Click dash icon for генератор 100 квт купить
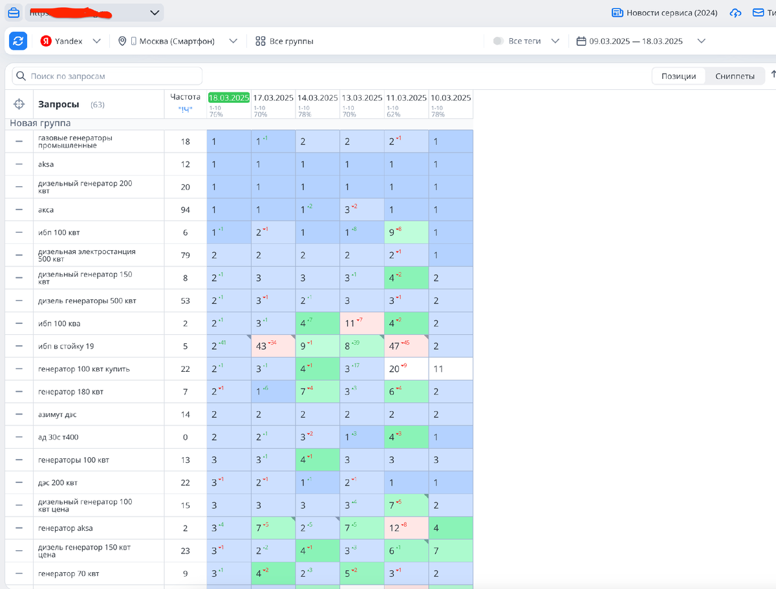The width and height of the screenshot is (776, 589). coord(19,369)
